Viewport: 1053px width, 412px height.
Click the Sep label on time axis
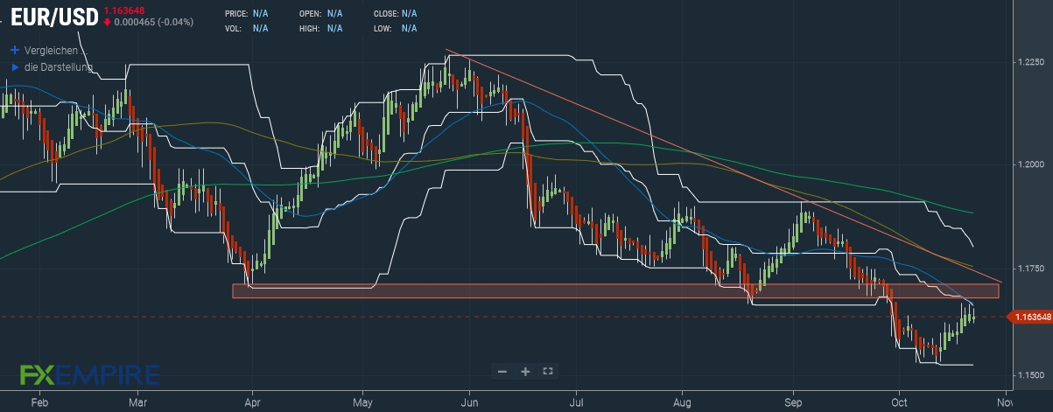pos(793,403)
